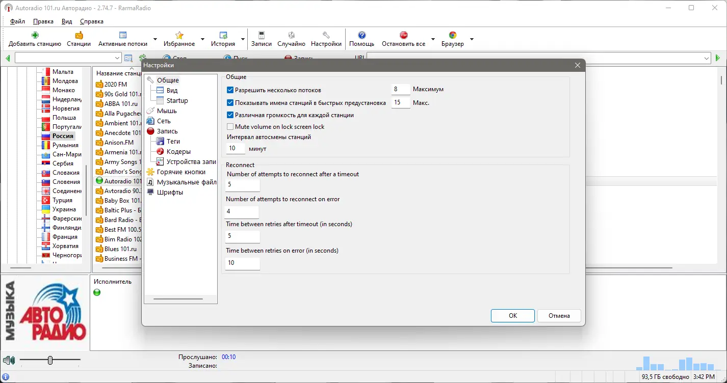Uncheck Различная громкость для каждой станции
Image resolution: width=727 pixels, height=383 pixels.
(230, 115)
